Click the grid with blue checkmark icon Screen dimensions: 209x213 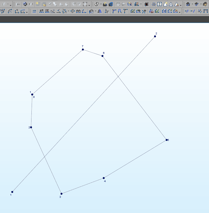click(196, 4)
